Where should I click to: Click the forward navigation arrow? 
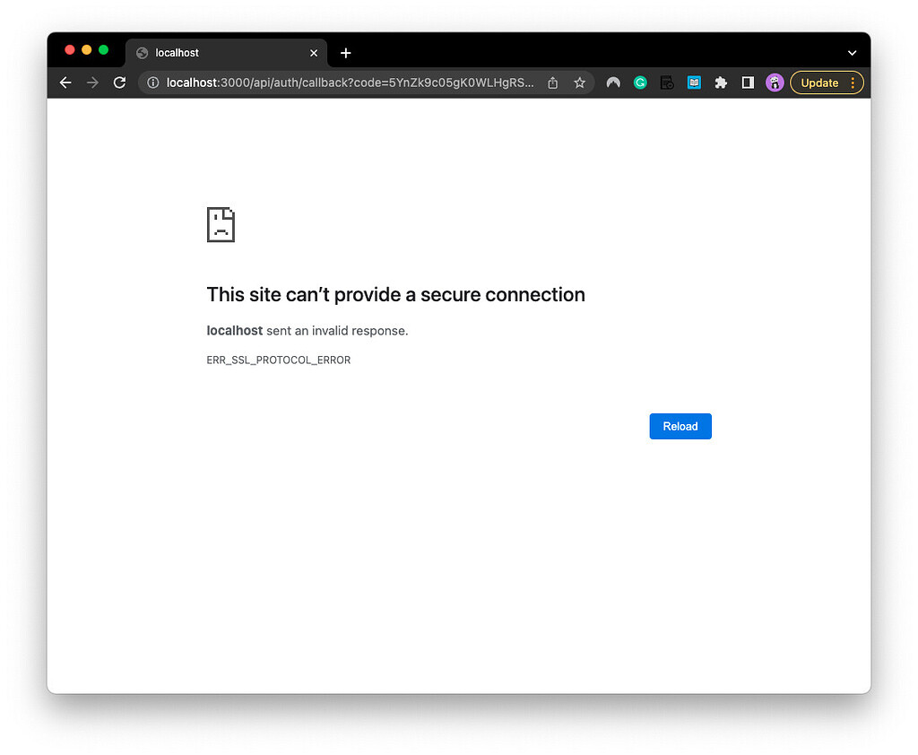point(92,82)
